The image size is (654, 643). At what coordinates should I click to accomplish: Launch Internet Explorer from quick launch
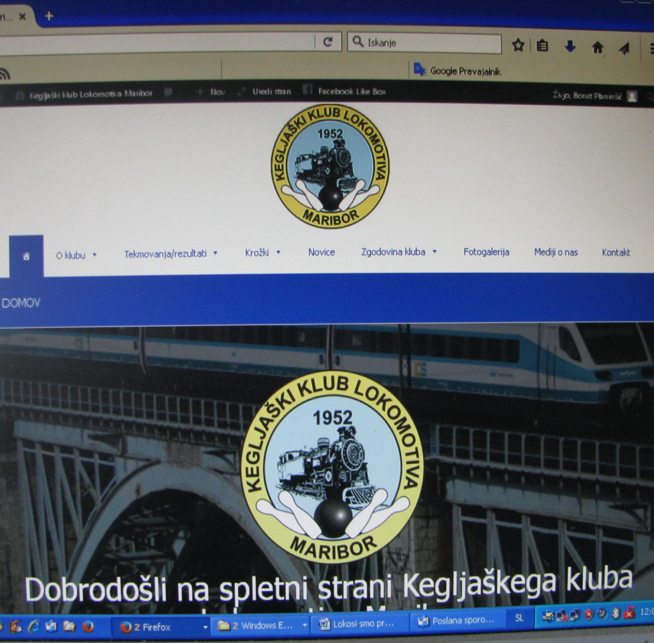pyautogui.click(x=34, y=626)
